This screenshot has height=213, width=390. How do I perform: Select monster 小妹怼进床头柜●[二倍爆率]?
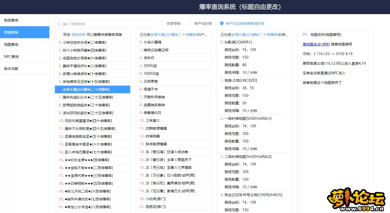pyautogui.click(x=93, y=42)
